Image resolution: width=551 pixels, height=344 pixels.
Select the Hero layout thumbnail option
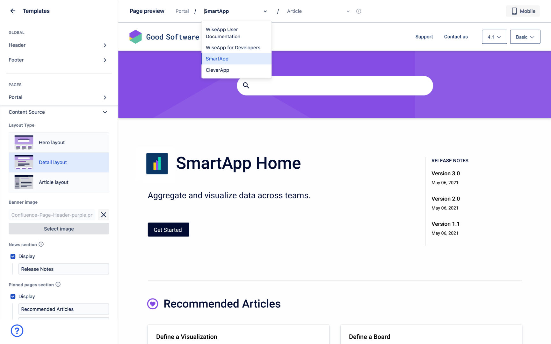point(24,143)
